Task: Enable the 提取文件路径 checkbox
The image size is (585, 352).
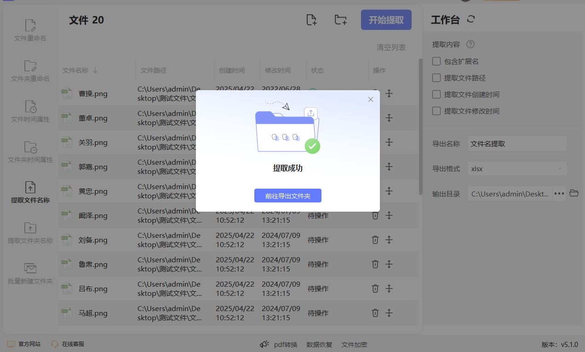Action: pyautogui.click(x=436, y=78)
